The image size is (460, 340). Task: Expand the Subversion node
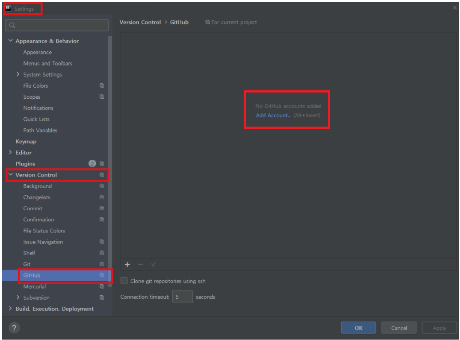[18, 297]
